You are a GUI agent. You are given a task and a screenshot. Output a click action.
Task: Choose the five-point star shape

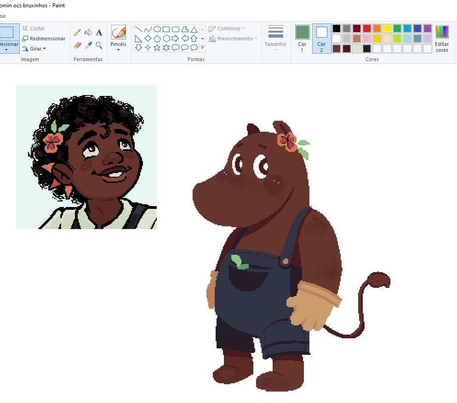pyautogui.click(x=157, y=48)
